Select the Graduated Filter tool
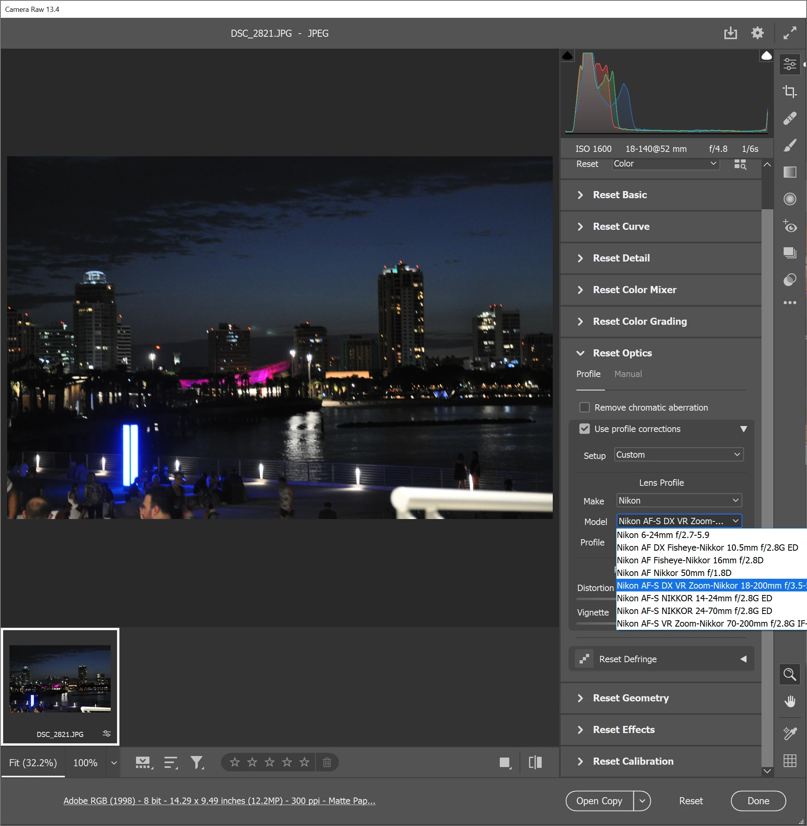 coord(789,172)
